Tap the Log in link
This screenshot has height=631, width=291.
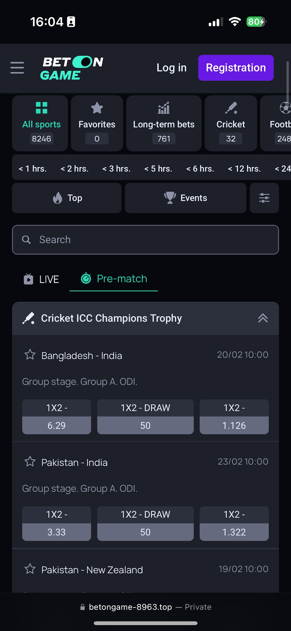click(171, 68)
